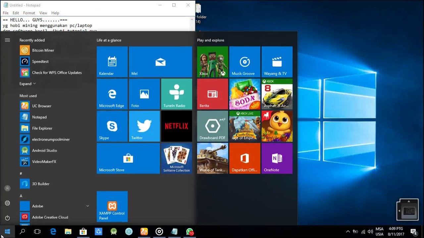Open the Microsoft Store tile
This screenshot has width=424, height=238.
tap(128, 158)
